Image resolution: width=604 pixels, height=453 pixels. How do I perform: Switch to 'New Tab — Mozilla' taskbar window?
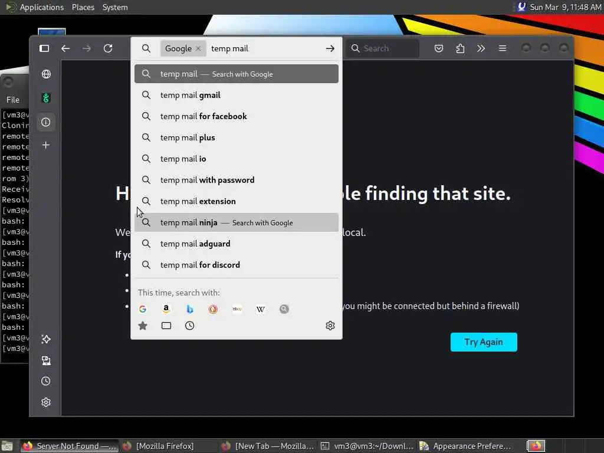(268, 446)
